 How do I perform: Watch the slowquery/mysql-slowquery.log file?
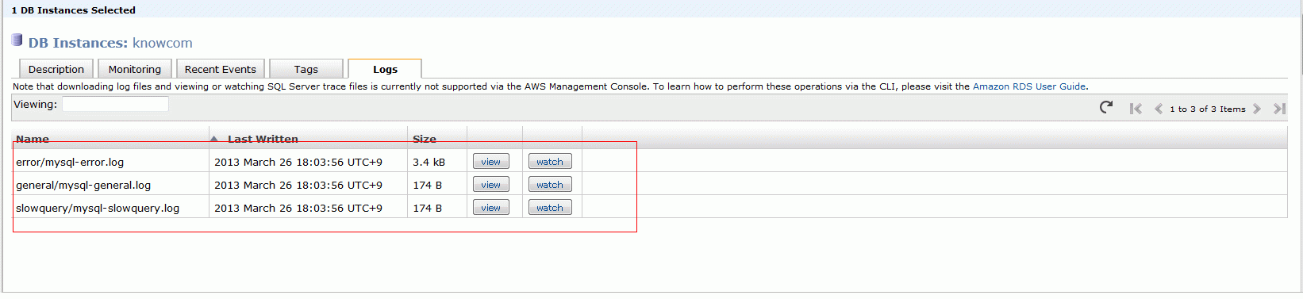click(550, 208)
